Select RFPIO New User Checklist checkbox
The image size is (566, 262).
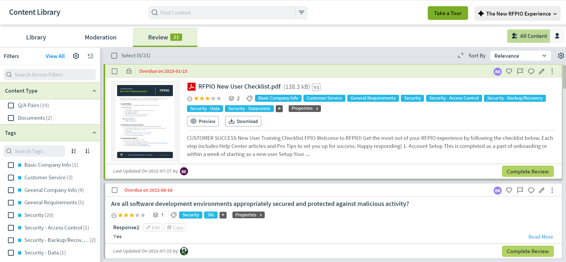[115, 71]
